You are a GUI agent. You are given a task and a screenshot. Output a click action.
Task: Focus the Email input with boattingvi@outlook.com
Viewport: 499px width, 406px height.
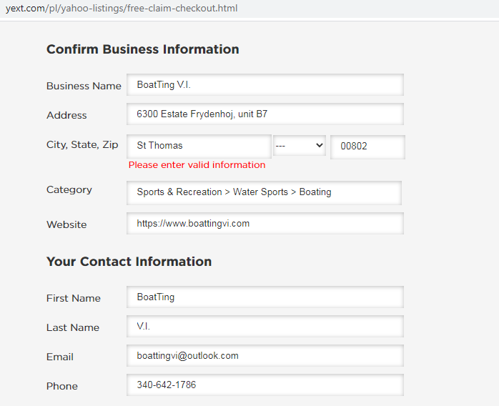click(x=265, y=356)
